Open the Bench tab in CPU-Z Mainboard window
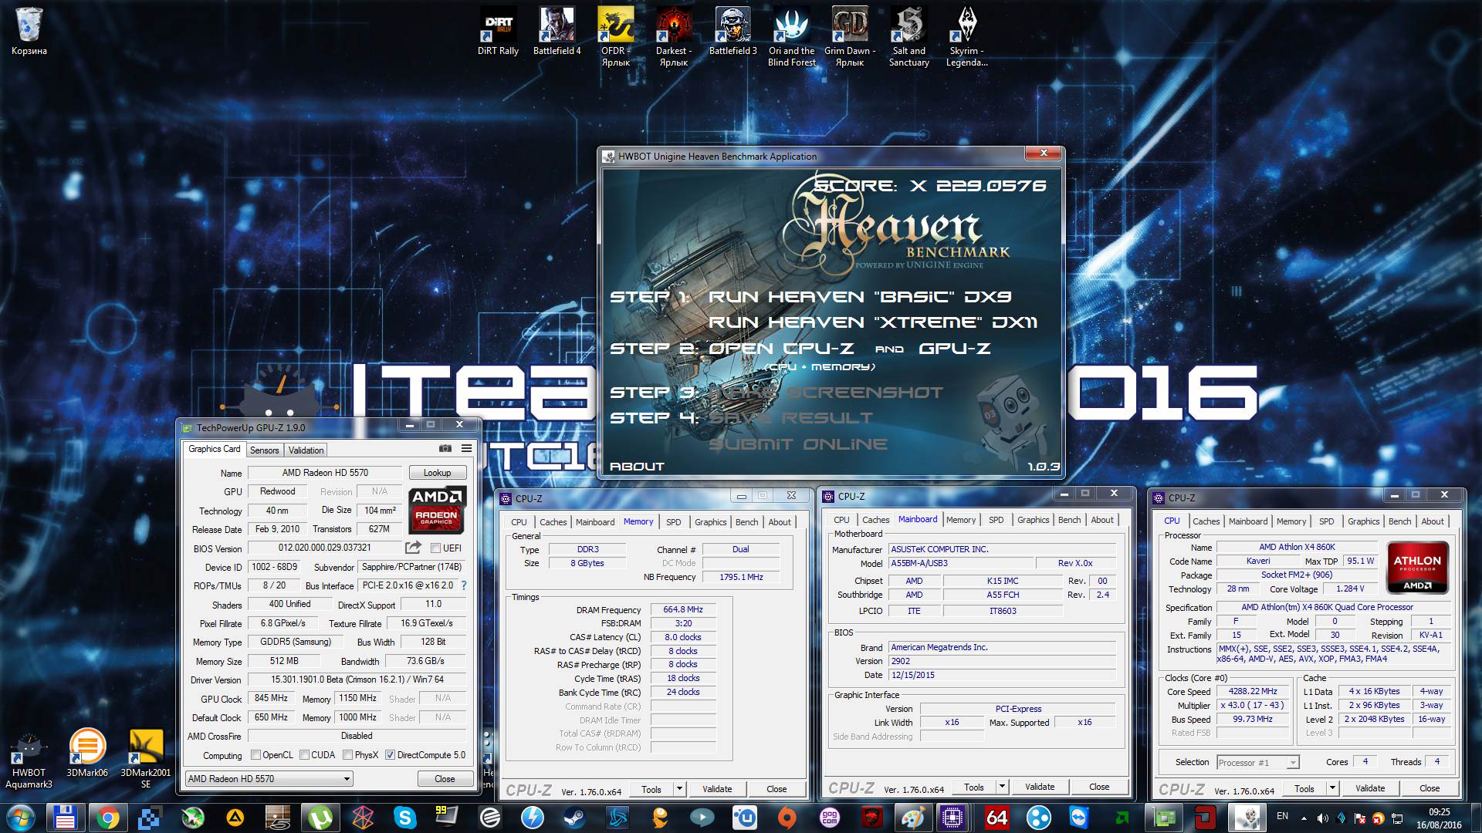 click(x=1069, y=520)
